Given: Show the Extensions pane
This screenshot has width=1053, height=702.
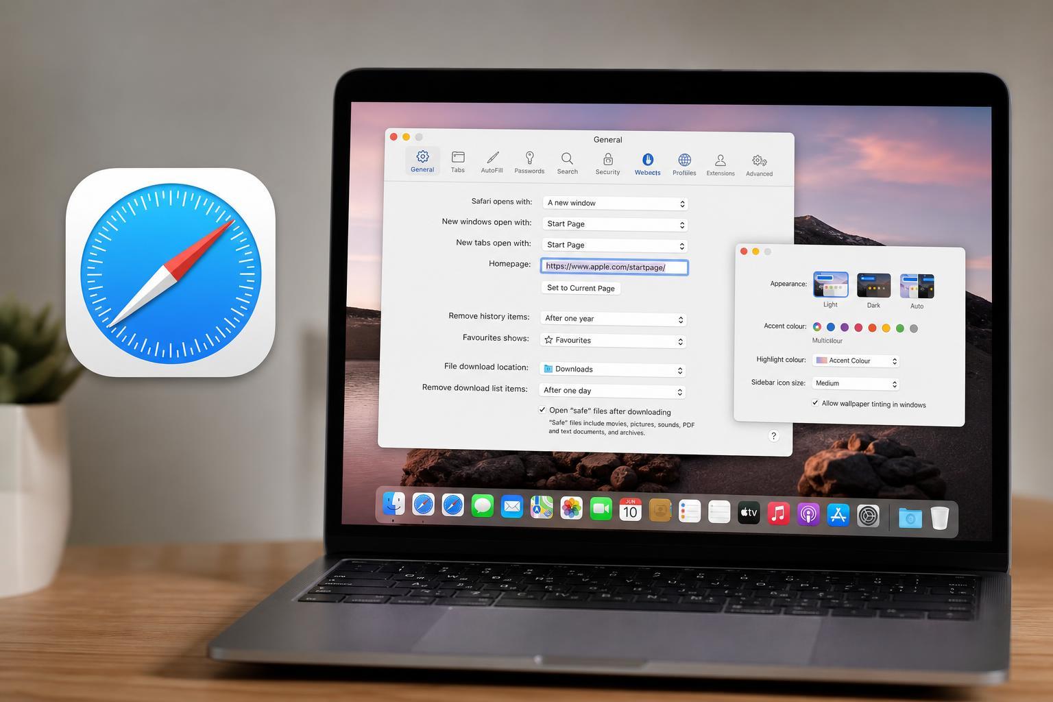Looking at the screenshot, I should tap(721, 165).
